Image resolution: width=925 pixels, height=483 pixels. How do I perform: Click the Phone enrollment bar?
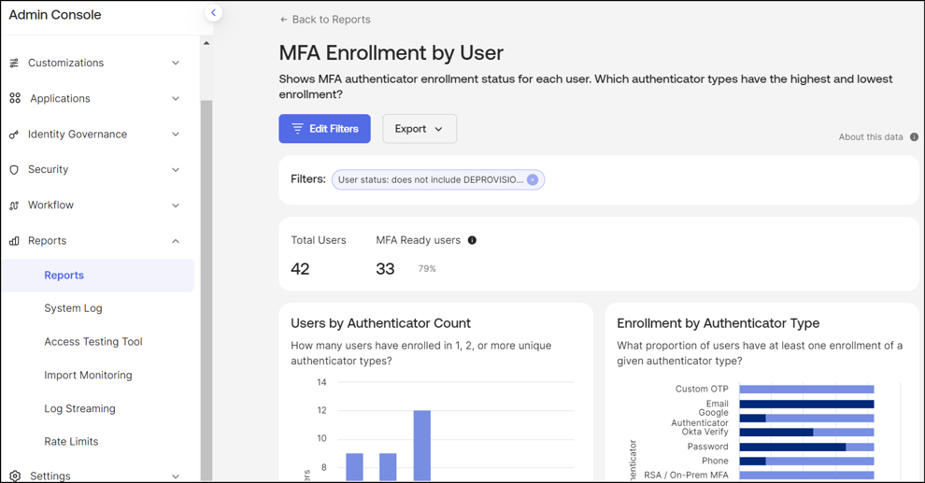(806, 462)
